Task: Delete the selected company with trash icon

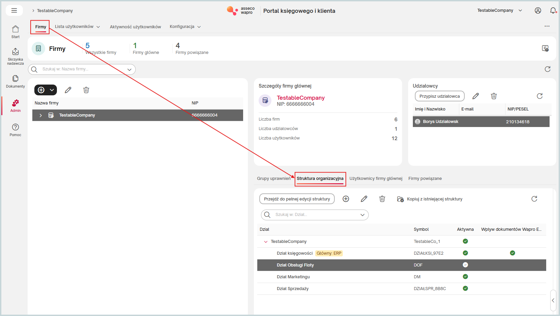Action: click(x=86, y=90)
